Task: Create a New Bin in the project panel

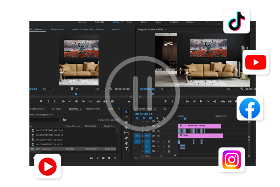Action: pyautogui.click(x=103, y=158)
